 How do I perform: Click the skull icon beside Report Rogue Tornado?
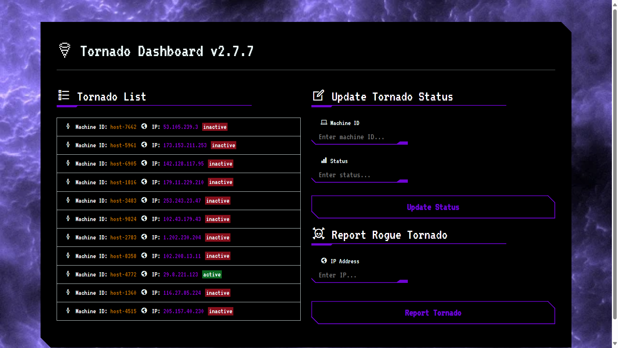coord(319,233)
